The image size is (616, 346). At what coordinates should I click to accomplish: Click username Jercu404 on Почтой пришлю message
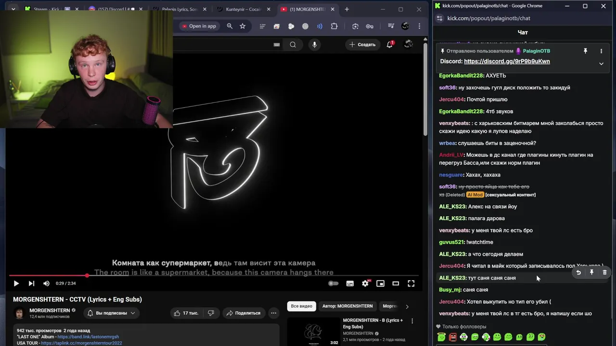coord(451,99)
